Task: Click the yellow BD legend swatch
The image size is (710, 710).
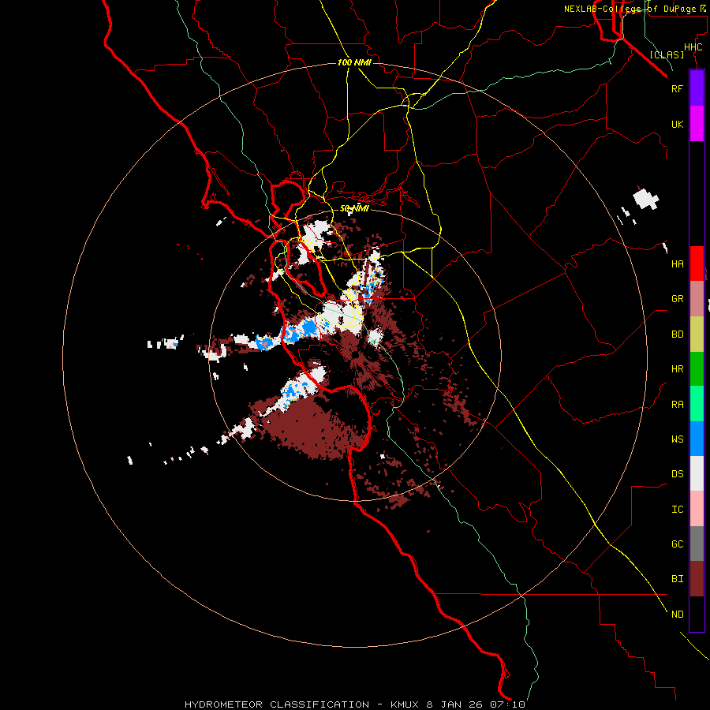Action: tap(697, 334)
